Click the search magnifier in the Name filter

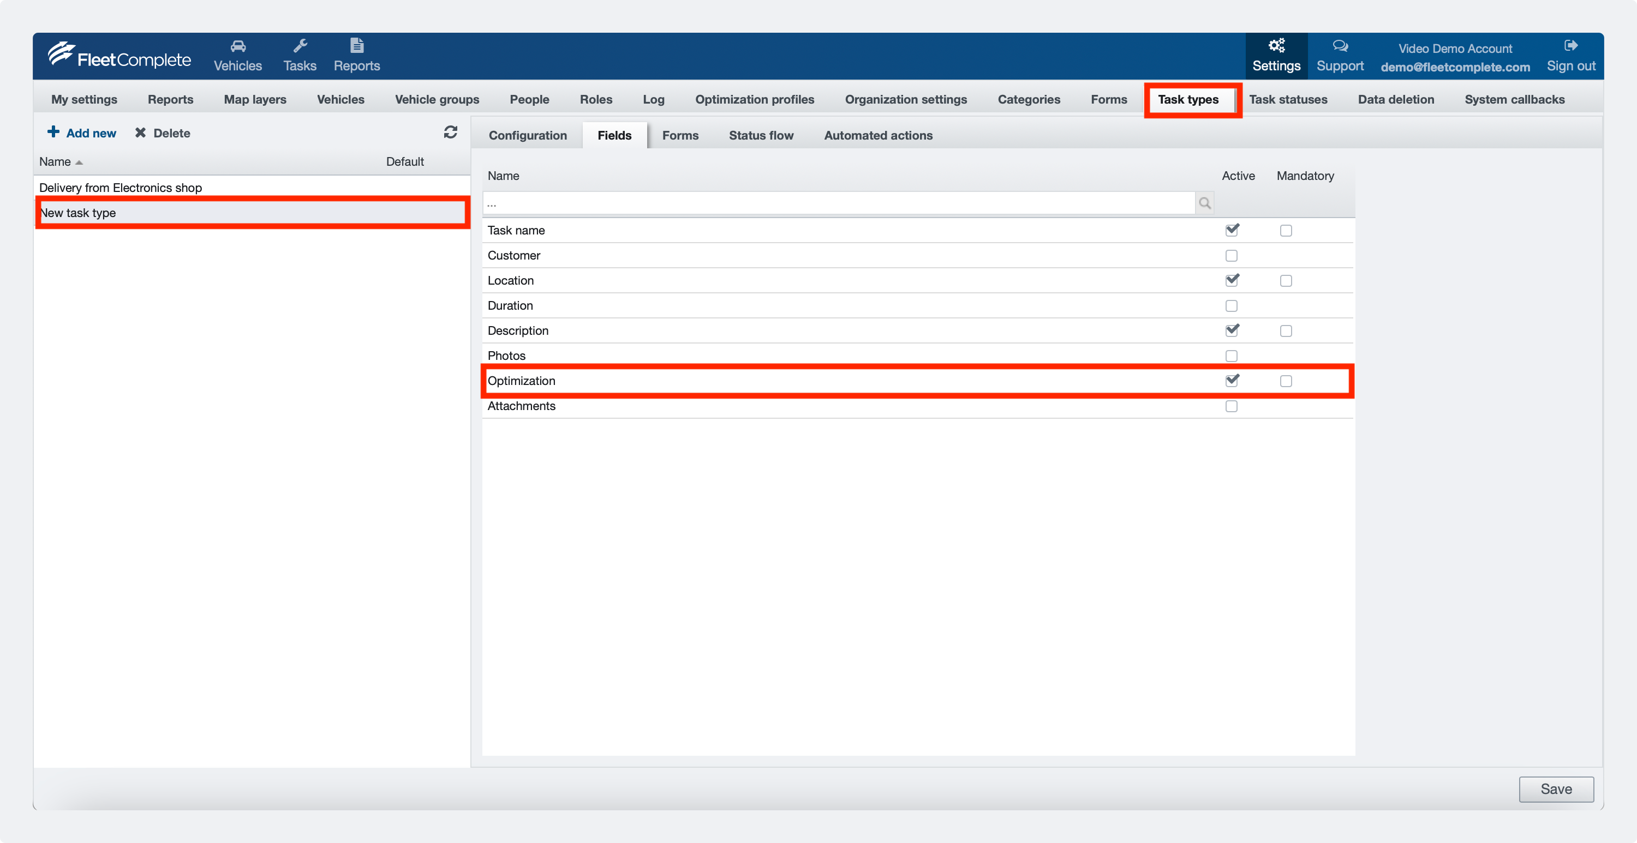[1204, 203]
